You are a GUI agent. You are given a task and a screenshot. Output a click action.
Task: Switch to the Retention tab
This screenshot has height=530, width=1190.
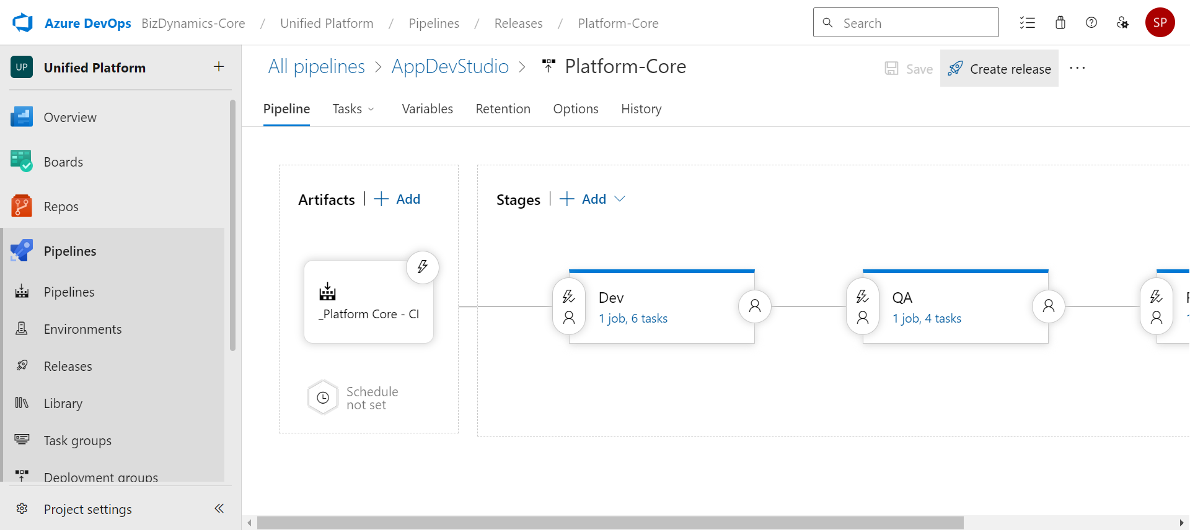[x=503, y=109]
